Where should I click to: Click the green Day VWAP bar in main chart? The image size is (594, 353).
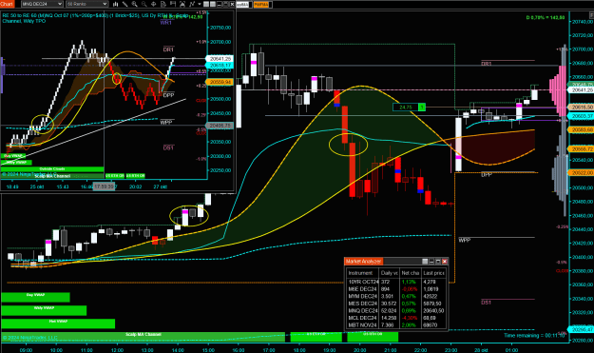click(x=35, y=297)
